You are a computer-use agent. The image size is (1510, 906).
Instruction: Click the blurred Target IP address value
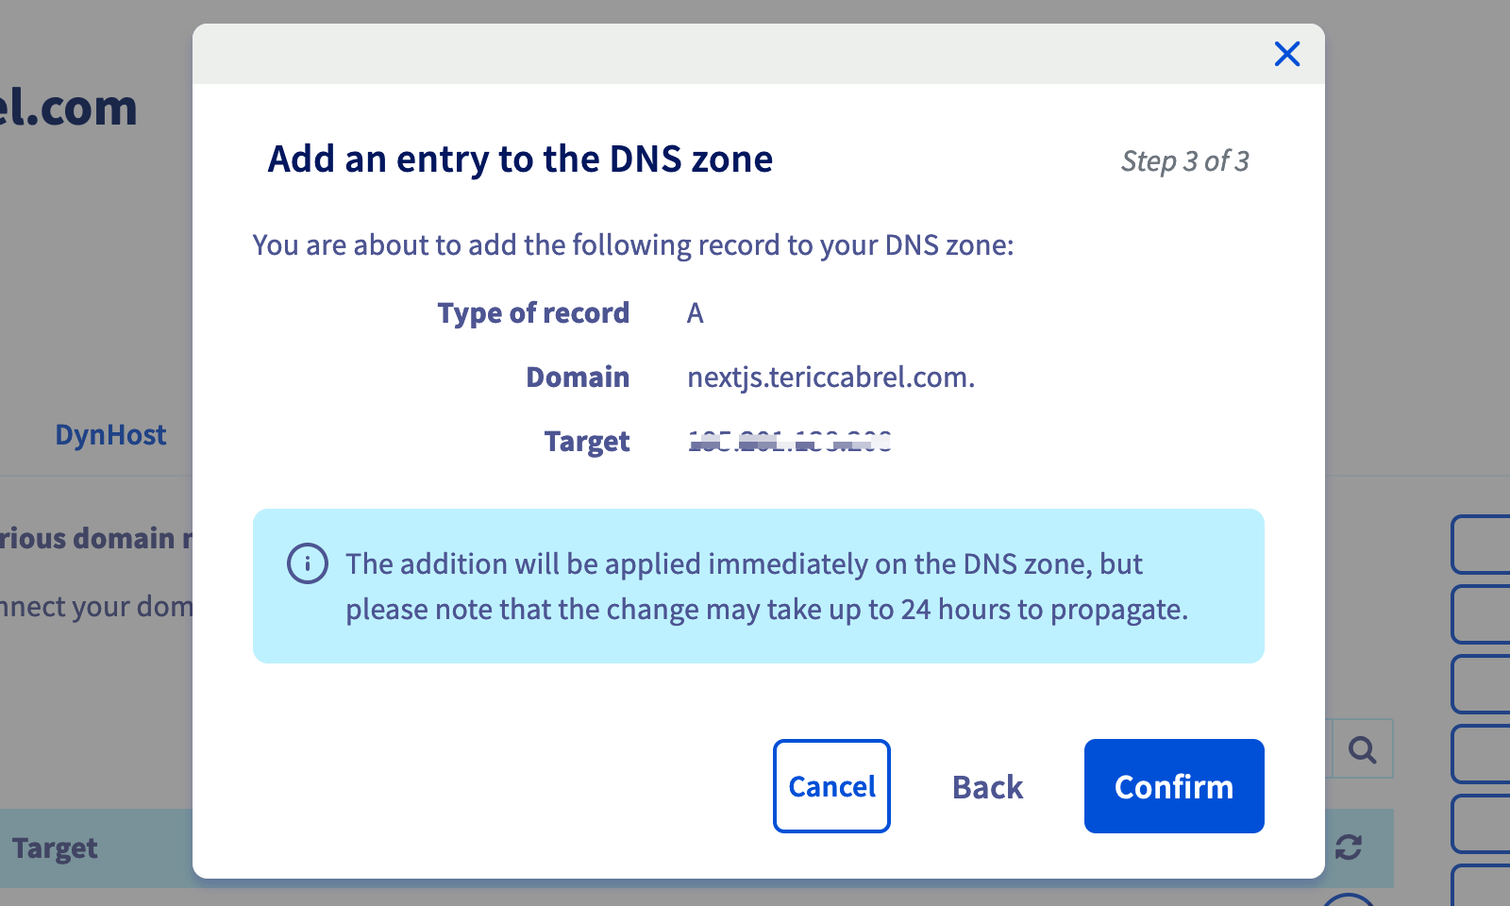pos(790,442)
